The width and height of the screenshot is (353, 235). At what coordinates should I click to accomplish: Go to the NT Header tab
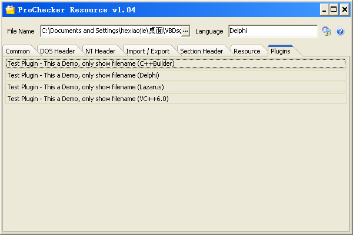tap(100, 51)
